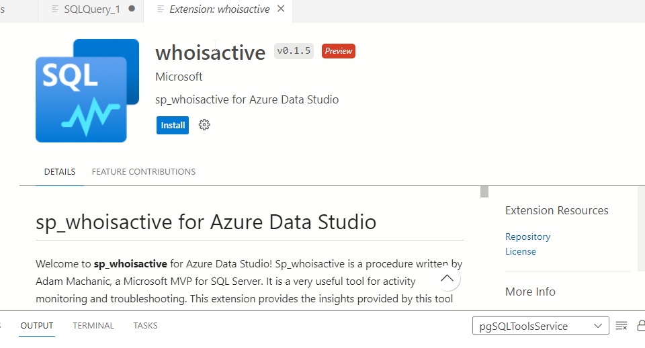The image size is (645, 348).
Task: Open the pgSQLToolsService output channel dropdown
Action: (x=540, y=326)
